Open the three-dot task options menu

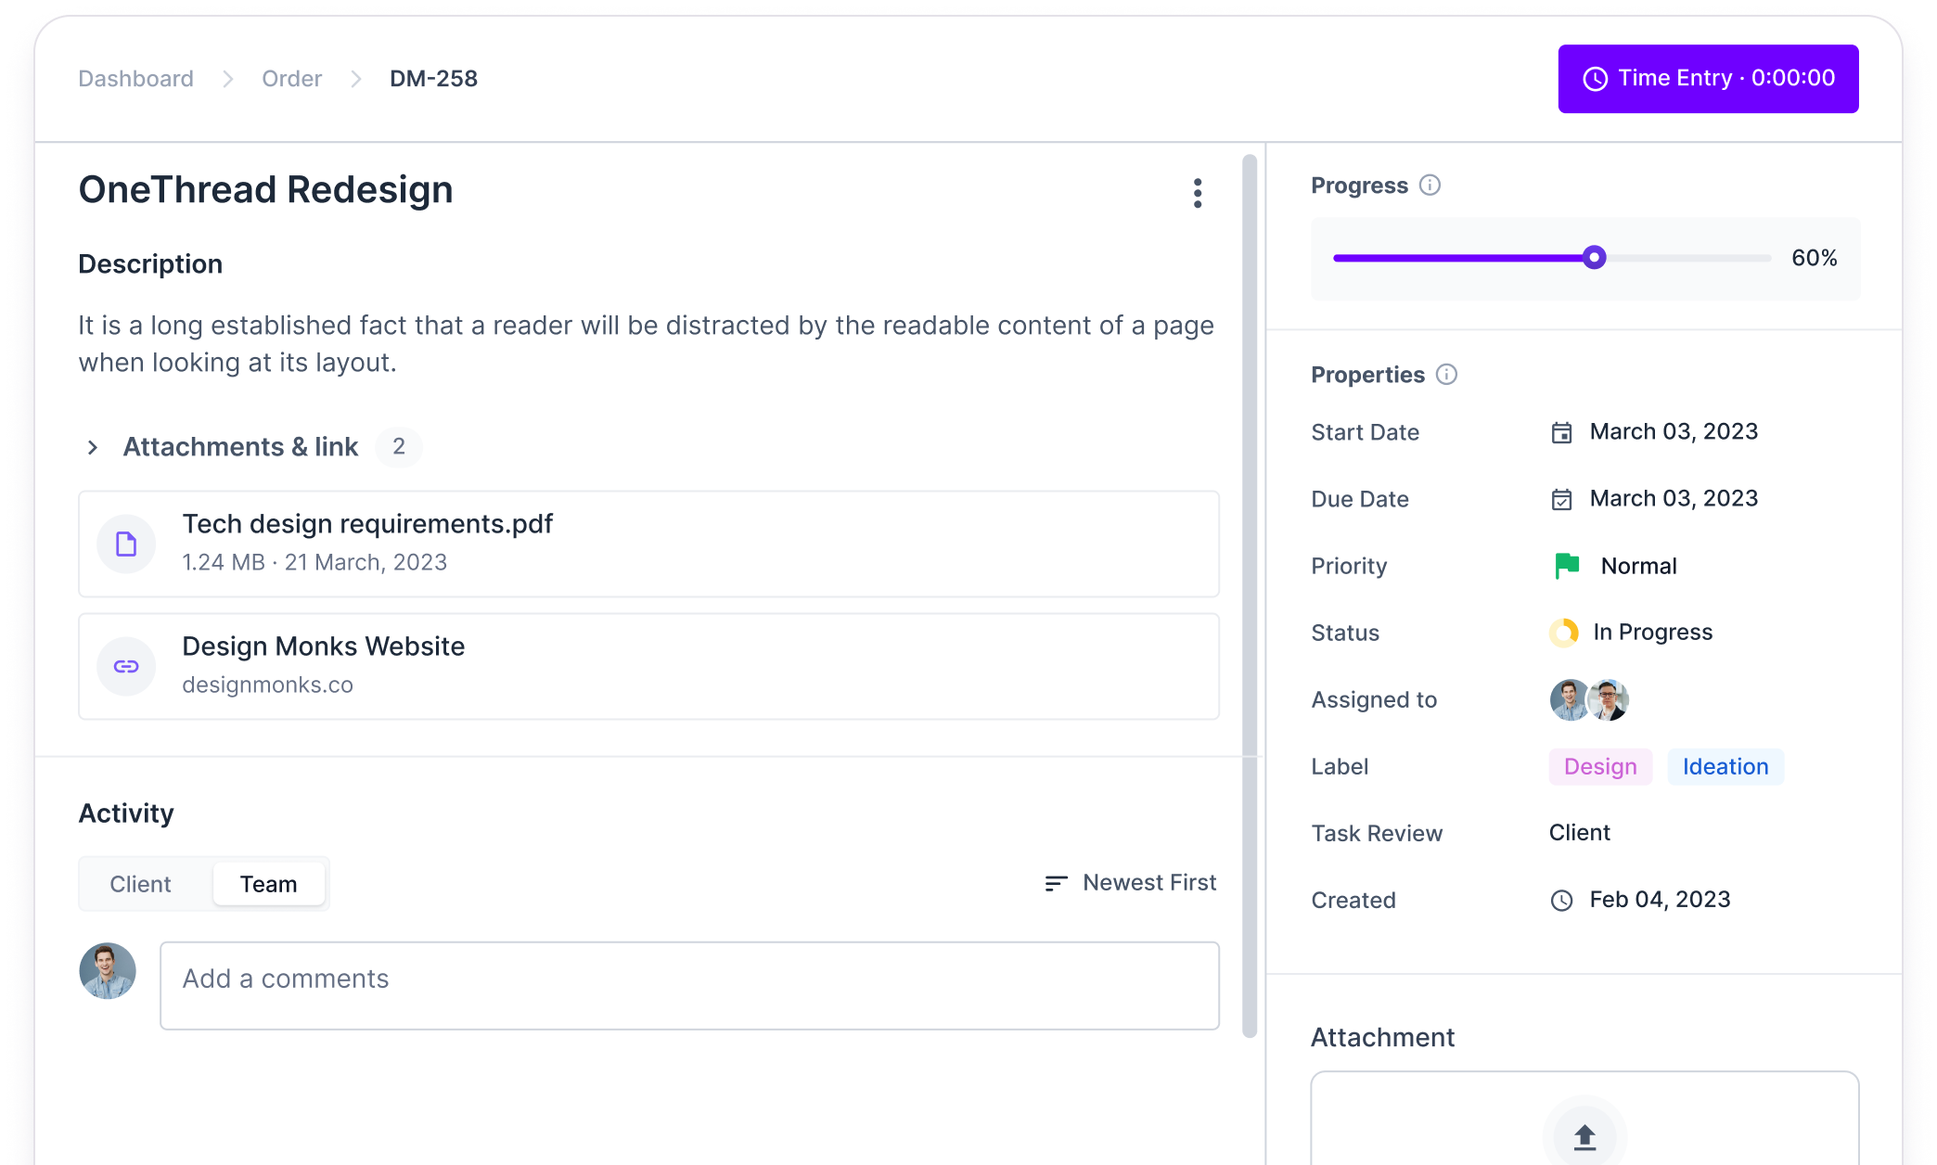(x=1198, y=193)
